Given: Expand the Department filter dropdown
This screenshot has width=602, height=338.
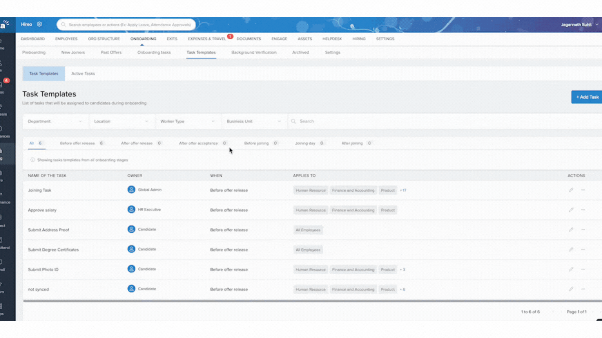Looking at the screenshot, I should [x=55, y=121].
